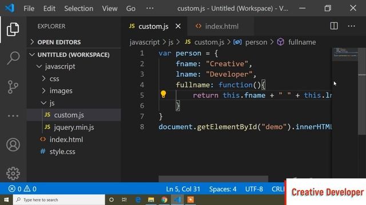Image resolution: width=366 pixels, height=205 pixels.
Task: Click the lightbulb code action icon
Action: point(163,94)
